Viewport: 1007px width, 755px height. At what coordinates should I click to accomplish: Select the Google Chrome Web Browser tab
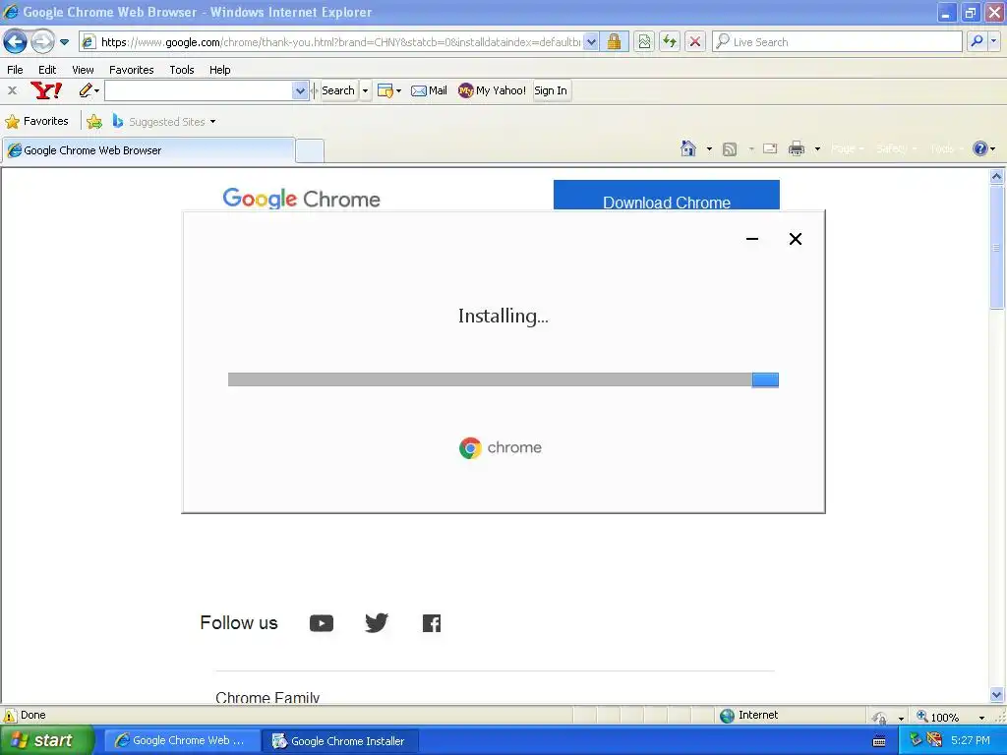click(x=148, y=150)
